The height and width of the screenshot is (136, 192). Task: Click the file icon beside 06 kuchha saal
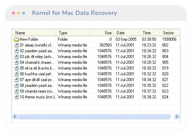[16, 74]
